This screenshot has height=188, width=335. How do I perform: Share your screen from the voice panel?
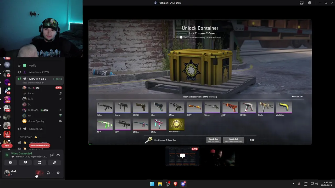pyautogui.click(x=25, y=162)
